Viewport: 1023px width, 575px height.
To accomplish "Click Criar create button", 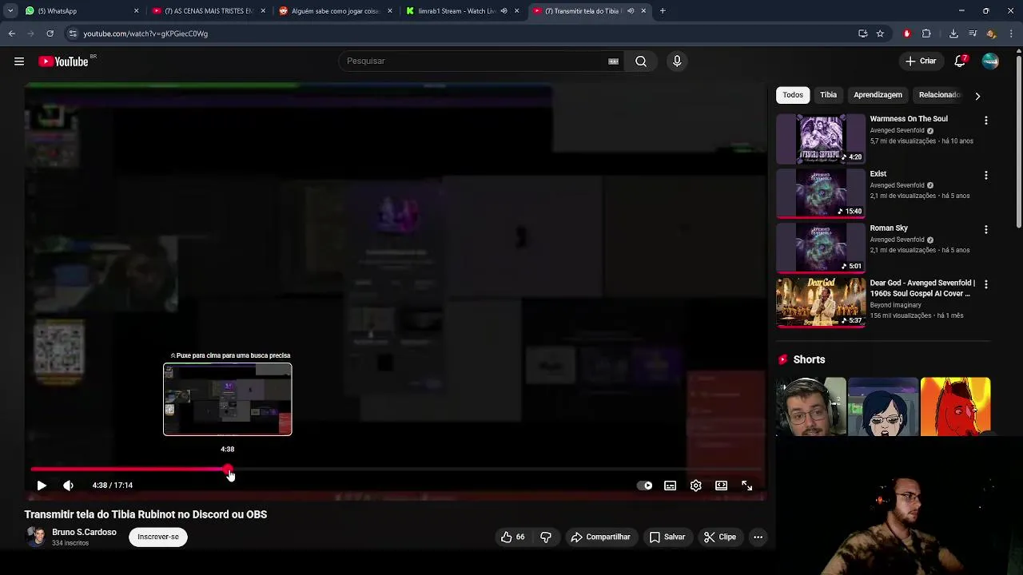I will 921,61.
